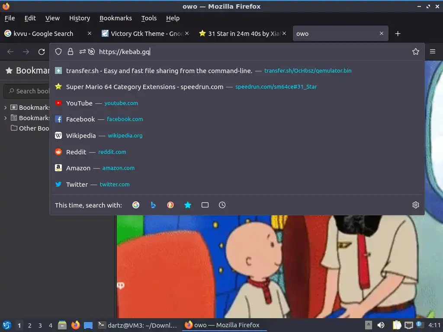Open the Bookmarks menu

pos(116,18)
